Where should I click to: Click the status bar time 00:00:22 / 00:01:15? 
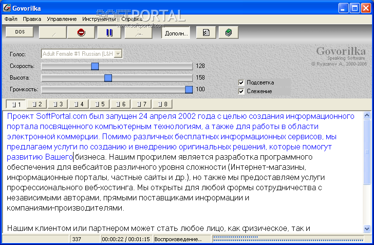click(126, 239)
